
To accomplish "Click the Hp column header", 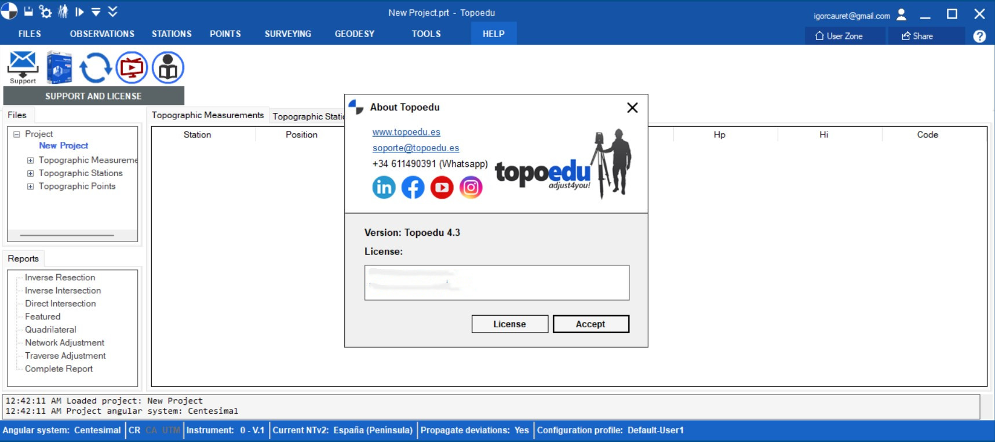I will coord(719,134).
